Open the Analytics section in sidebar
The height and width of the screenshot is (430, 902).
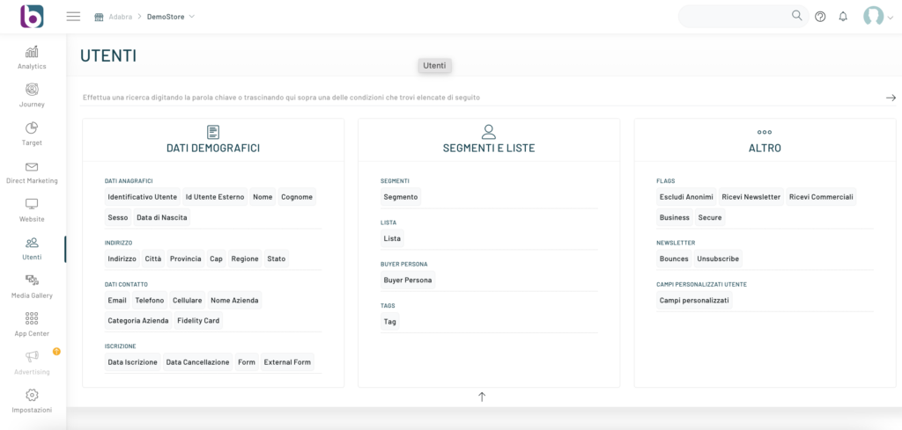(32, 51)
